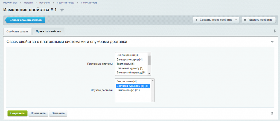This screenshot has width=280, height=121.
Task: Click Удалить свойство button
Action: pos(258,20)
